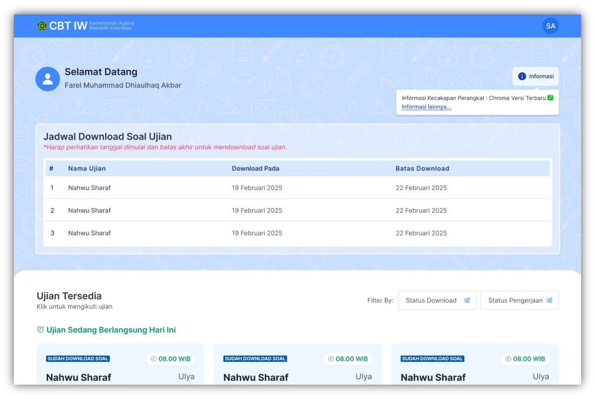The width and height of the screenshot is (595, 399).
Task: Click the CBT IW title in header
Action: (68, 26)
